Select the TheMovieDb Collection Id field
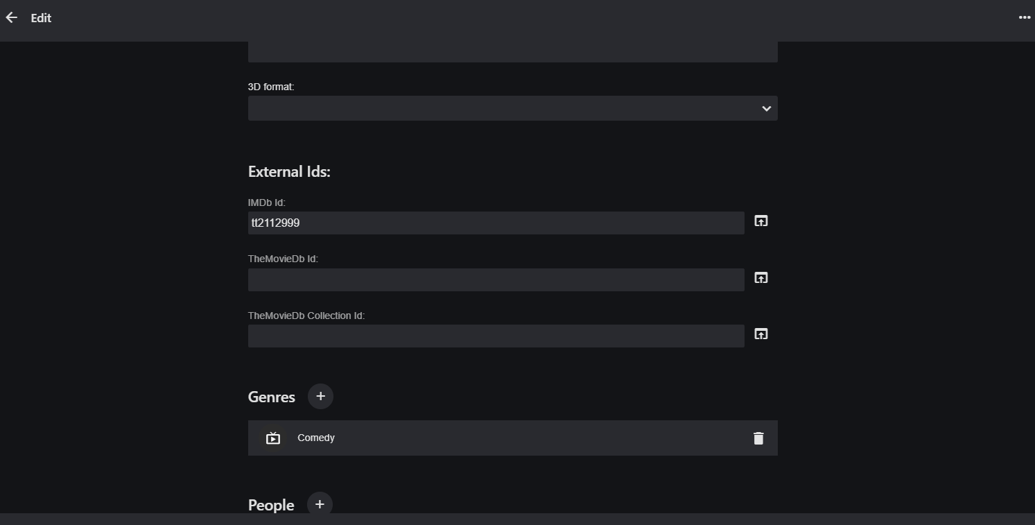1035x525 pixels. (x=496, y=336)
